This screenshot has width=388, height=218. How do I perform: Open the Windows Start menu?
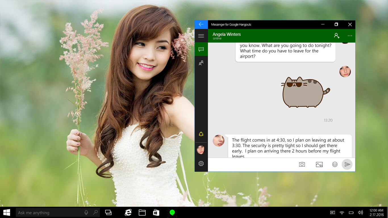7,212
